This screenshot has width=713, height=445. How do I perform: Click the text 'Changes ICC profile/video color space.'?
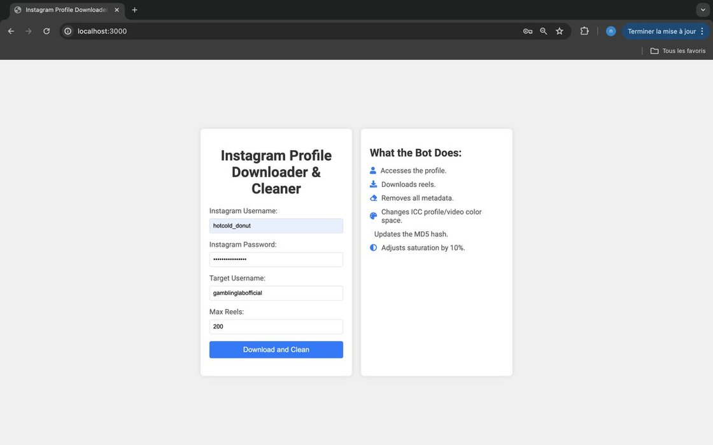(x=431, y=216)
